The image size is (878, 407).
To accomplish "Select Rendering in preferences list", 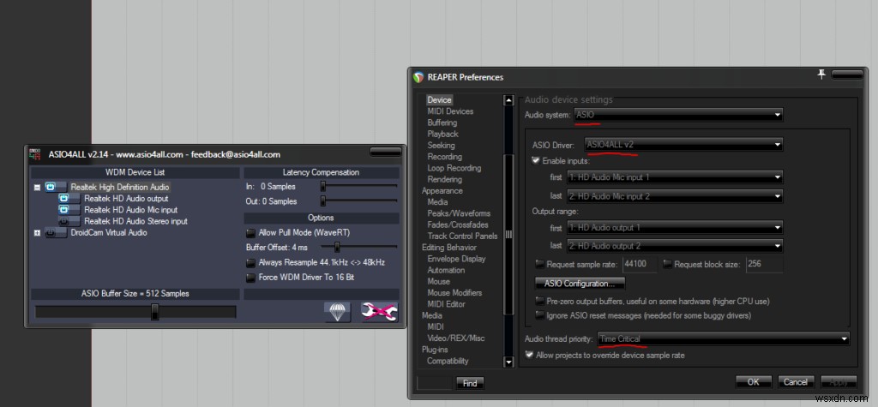I will click(x=445, y=179).
